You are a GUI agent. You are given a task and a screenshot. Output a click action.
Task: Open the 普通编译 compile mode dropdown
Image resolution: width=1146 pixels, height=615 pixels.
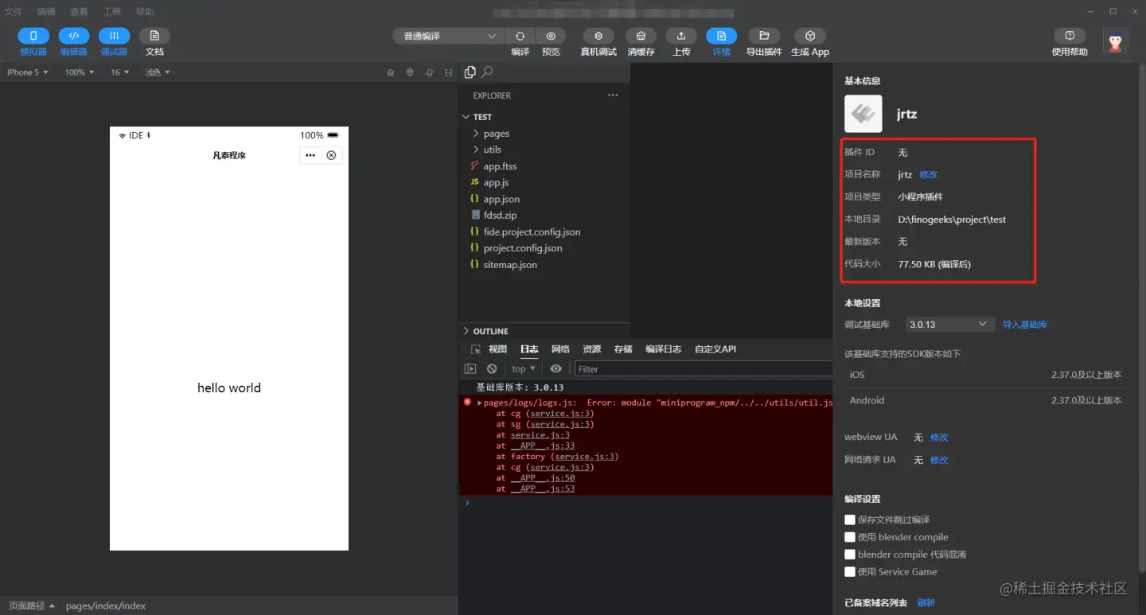coord(448,36)
